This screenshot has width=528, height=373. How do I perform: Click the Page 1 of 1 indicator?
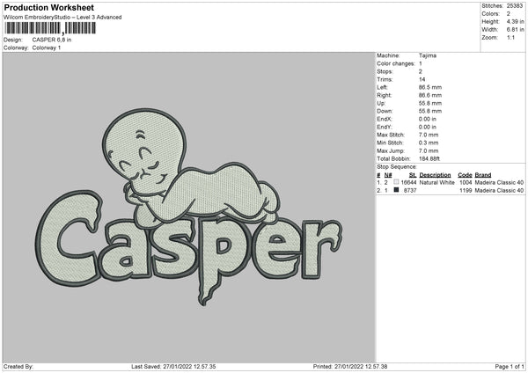pos(510,367)
